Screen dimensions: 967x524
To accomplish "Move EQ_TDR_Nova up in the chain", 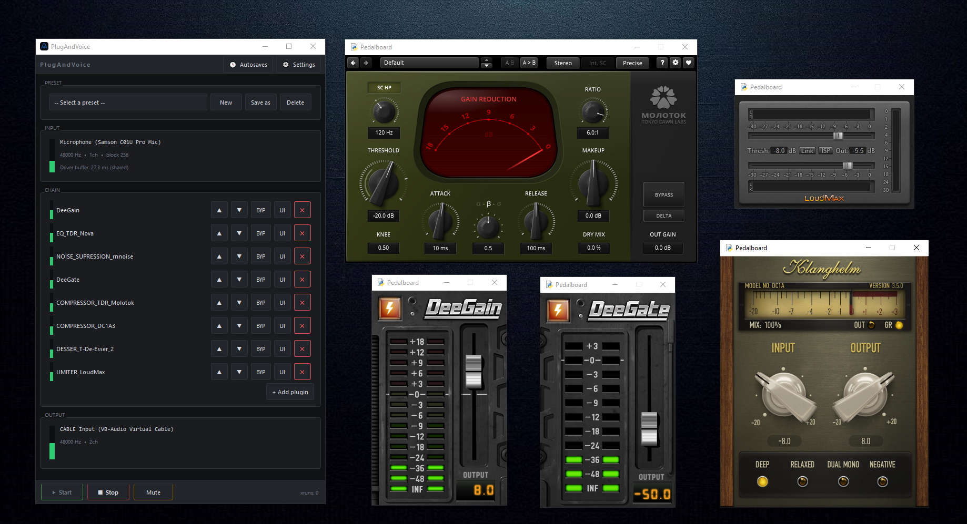I will click(219, 233).
